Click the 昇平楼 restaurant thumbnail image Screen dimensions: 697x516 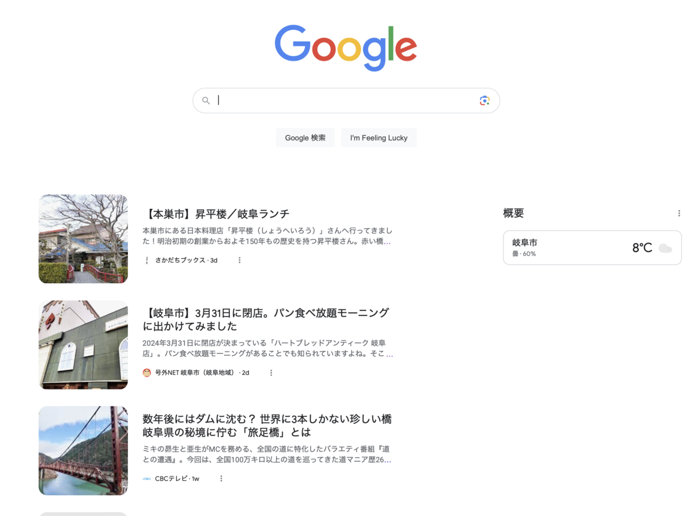tap(83, 239)
